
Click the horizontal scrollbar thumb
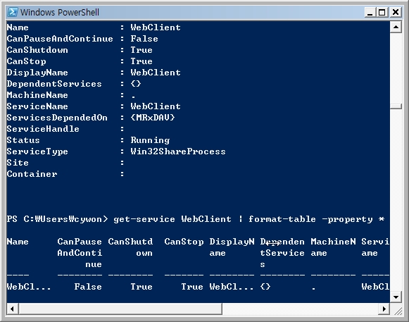[x=120, y=309]
